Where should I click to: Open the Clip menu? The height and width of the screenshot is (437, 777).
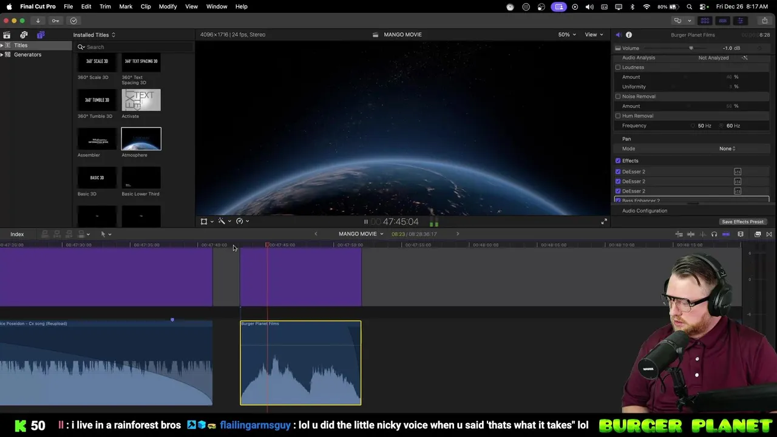(146, 7)
